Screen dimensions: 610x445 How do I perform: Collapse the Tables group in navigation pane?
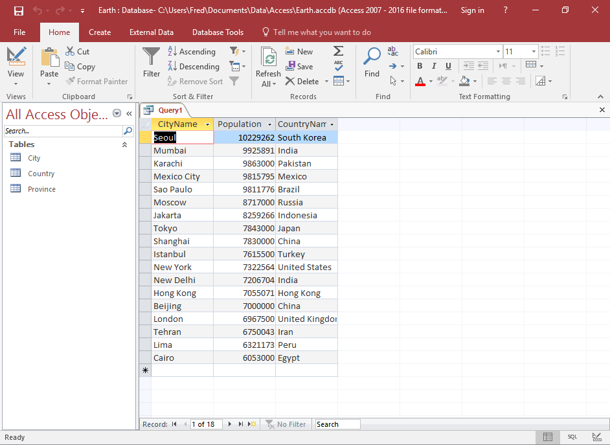[x=124, y=145]
